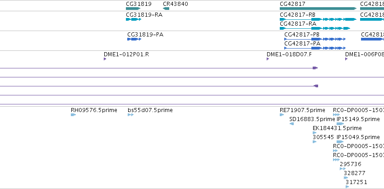Select the DME1-018D07.F marker triangle
This screenshot has height=189, width=384.
(268, 59)
